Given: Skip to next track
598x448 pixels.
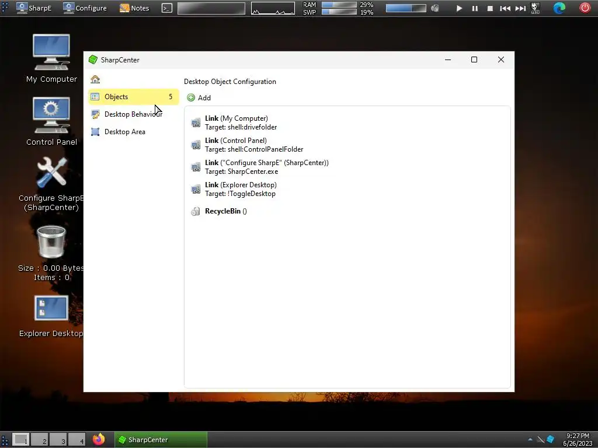Looking at the screenshot, I should tap(520, 8).
